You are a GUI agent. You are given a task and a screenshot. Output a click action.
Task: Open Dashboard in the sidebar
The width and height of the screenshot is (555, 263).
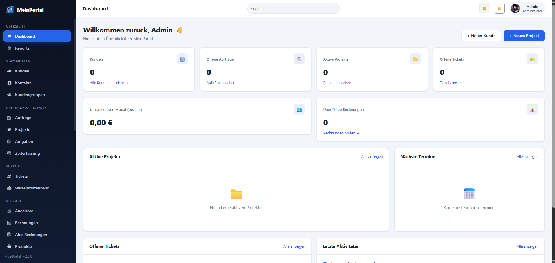click(37, 36)
